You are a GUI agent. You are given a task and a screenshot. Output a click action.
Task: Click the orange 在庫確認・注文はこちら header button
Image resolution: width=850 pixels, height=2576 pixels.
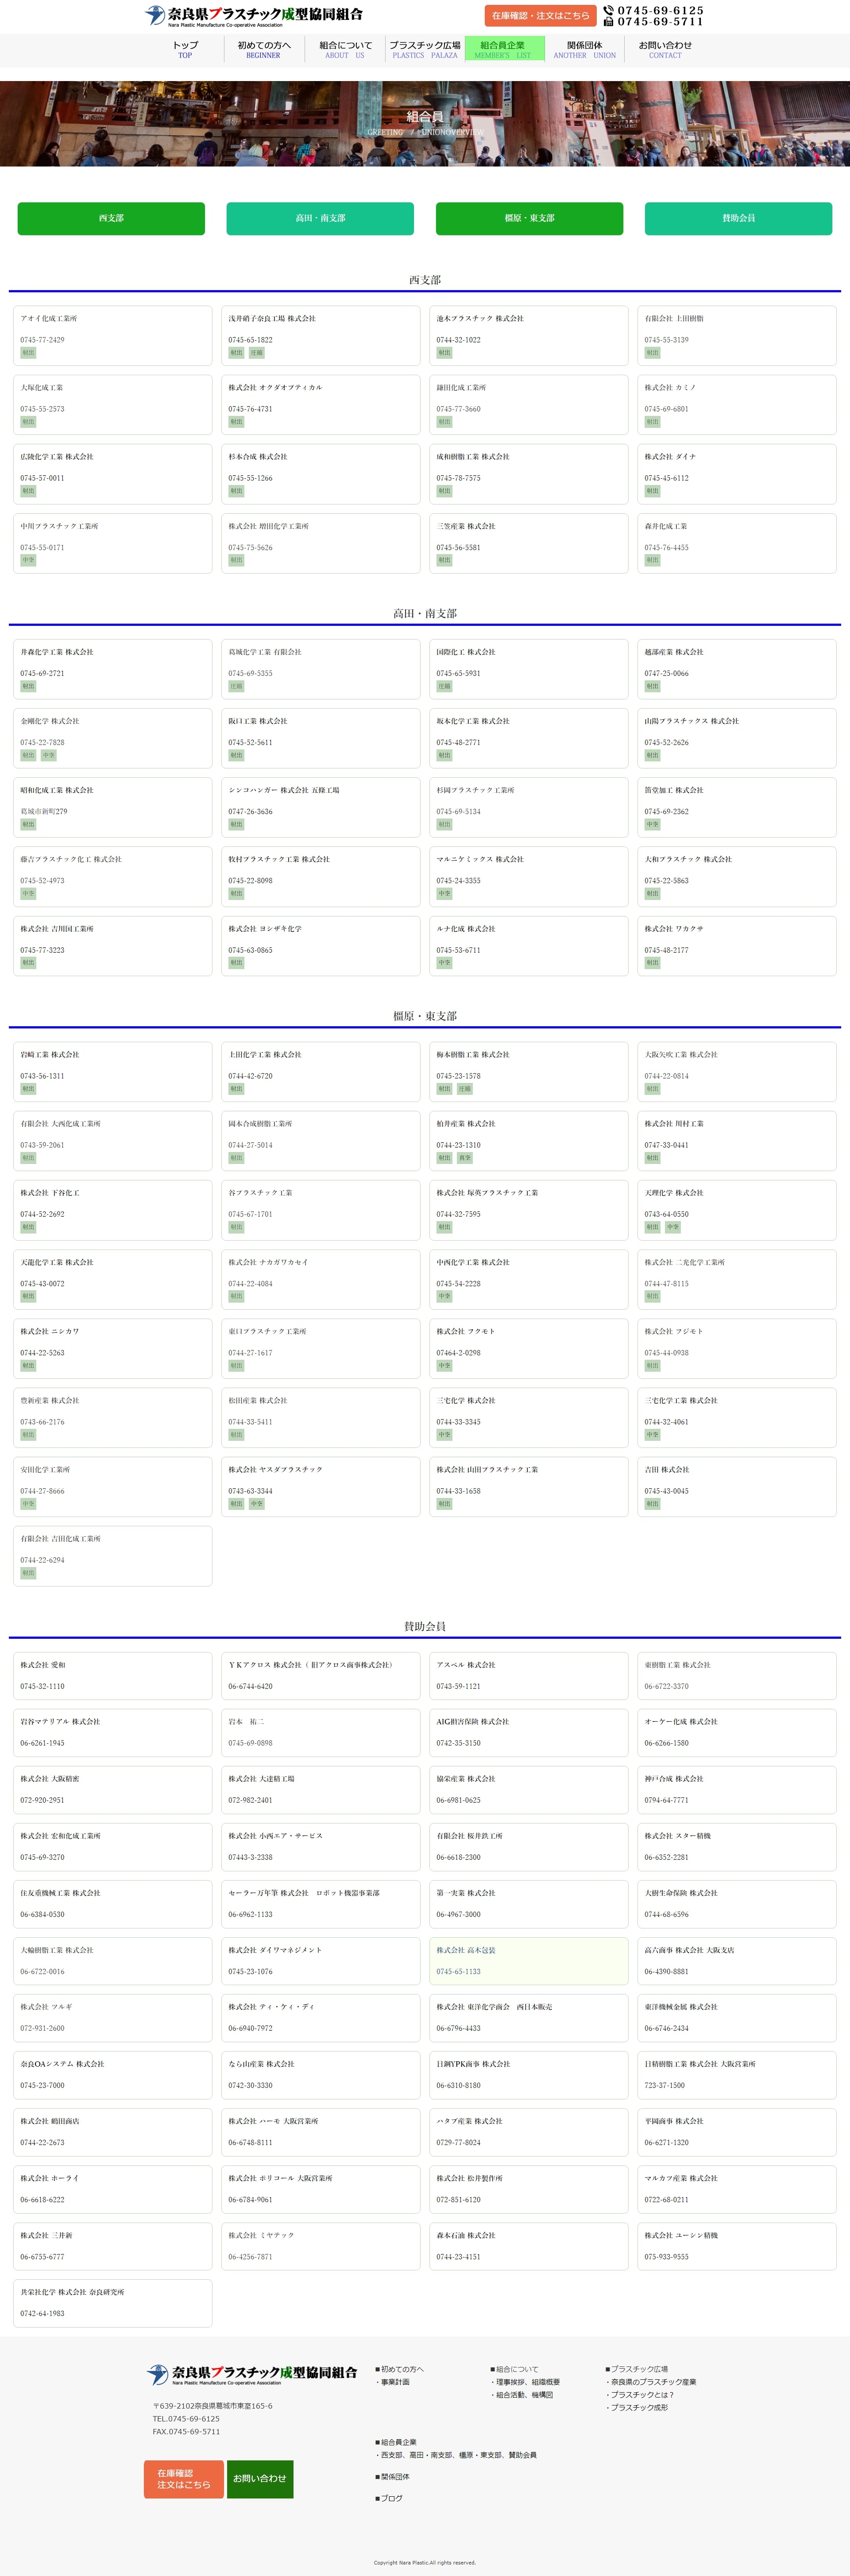coord(540,16)
